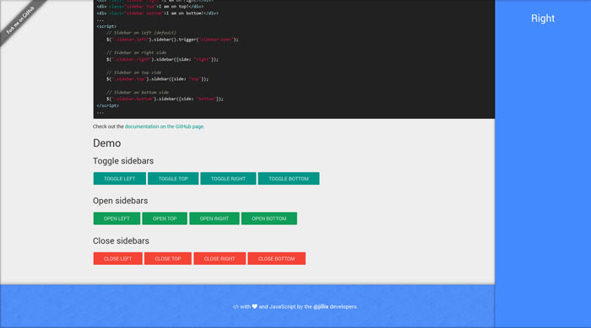The width and height of the screenshot is (591, 328).
Task: Click the Close Bottom button
Action: 277,259
